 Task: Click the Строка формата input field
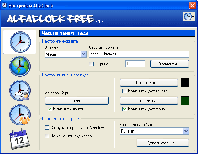(x=139, y=54)
